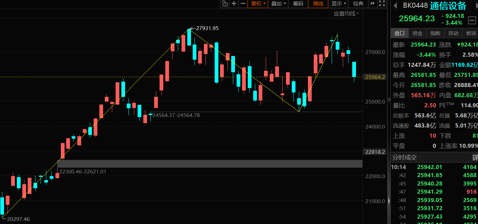
Task: Toggle the chart lock icon
Action: click(x=224, y=4)
